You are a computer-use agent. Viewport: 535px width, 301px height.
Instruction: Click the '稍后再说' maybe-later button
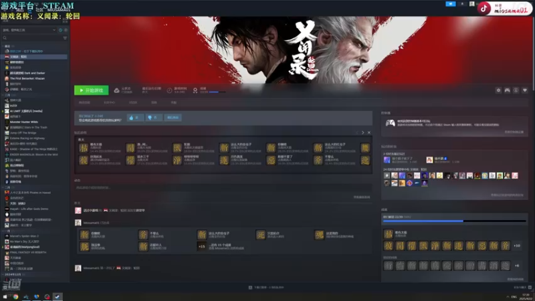[173, 118]
